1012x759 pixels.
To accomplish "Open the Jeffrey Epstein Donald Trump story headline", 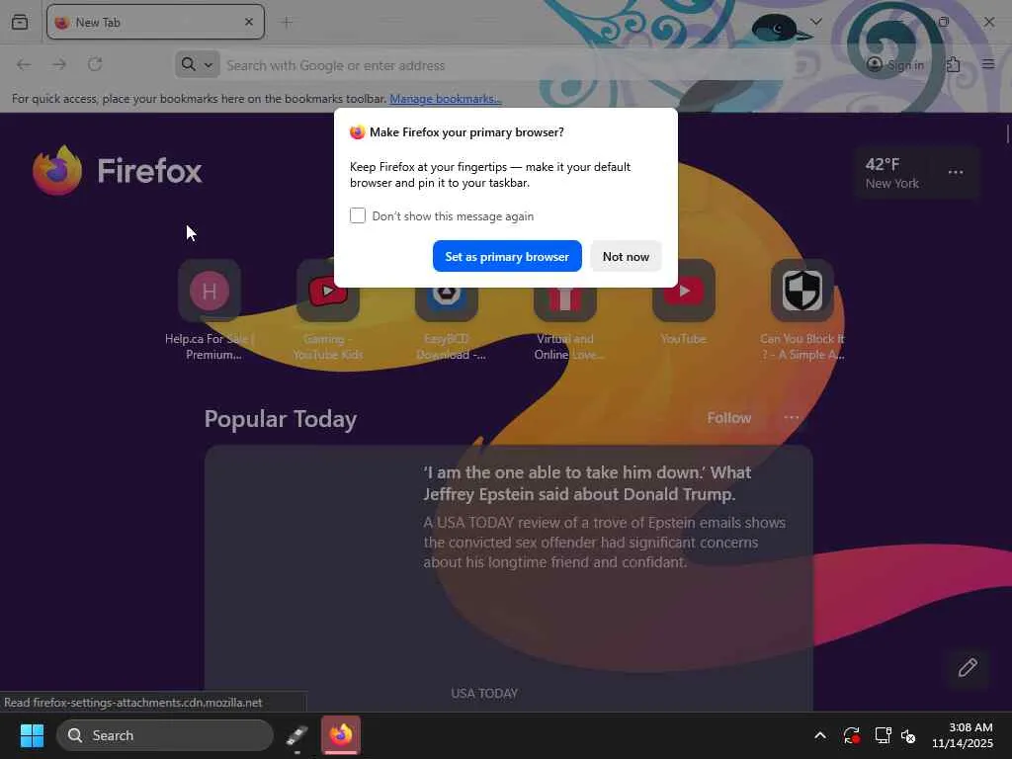I will 587,482.
